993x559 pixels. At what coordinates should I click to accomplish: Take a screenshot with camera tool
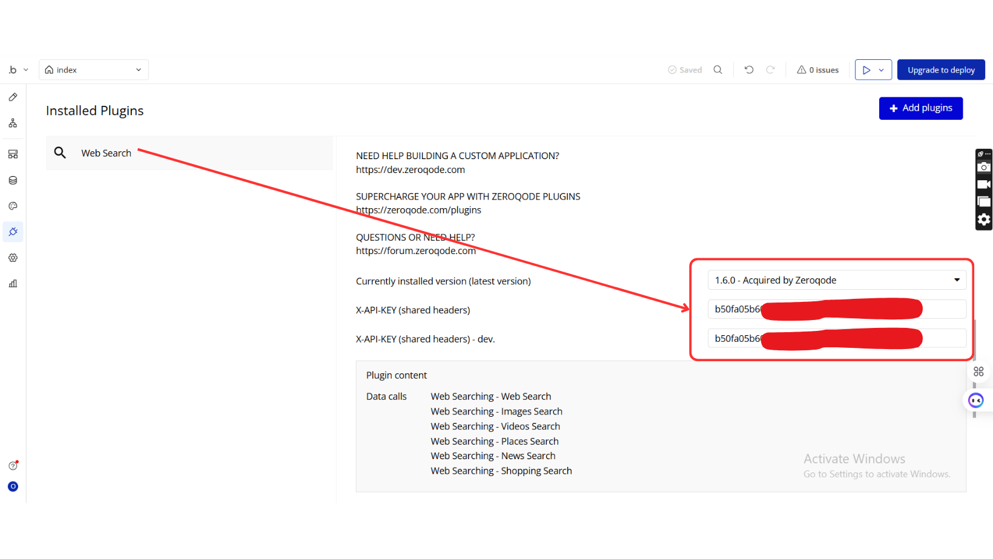984,168
